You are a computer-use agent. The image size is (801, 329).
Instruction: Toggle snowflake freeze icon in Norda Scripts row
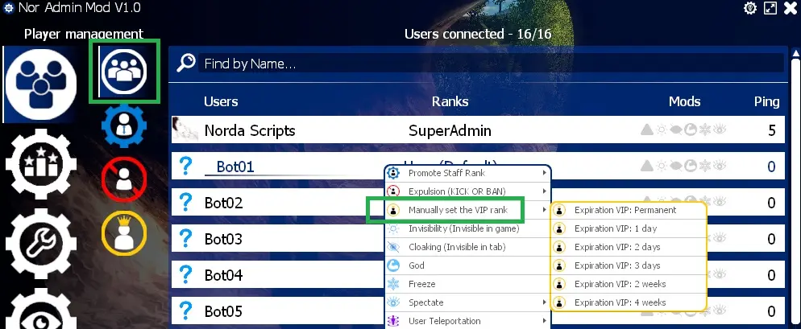(705, 130)
